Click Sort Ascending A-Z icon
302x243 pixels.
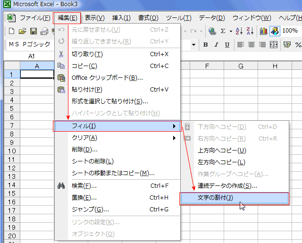(x=239, y=31)
